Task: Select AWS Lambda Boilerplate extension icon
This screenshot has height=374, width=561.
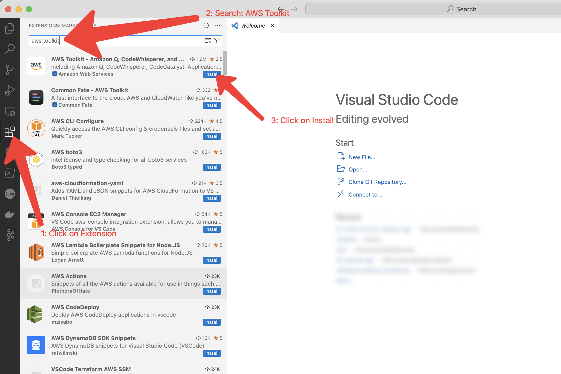Action: 36,252
